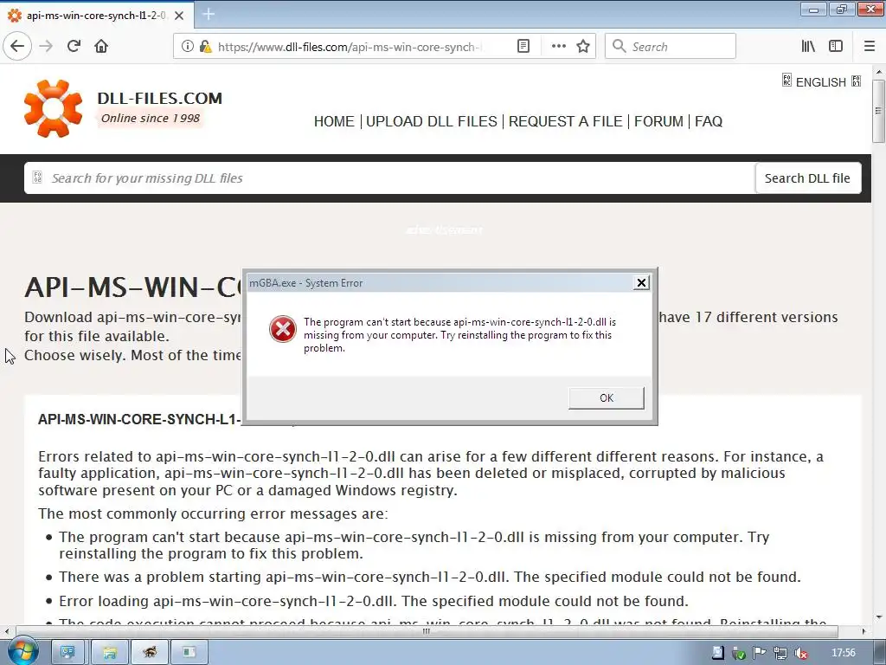The height and width of the screenshot is (665, 886).
Task: Click the Search DLL file button
Action: tap(807, 178)
